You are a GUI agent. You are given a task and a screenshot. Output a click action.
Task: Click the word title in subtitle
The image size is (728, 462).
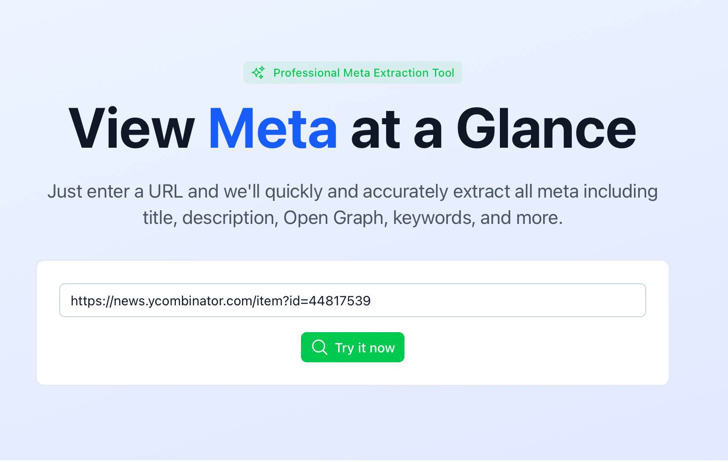click(159, 218)
